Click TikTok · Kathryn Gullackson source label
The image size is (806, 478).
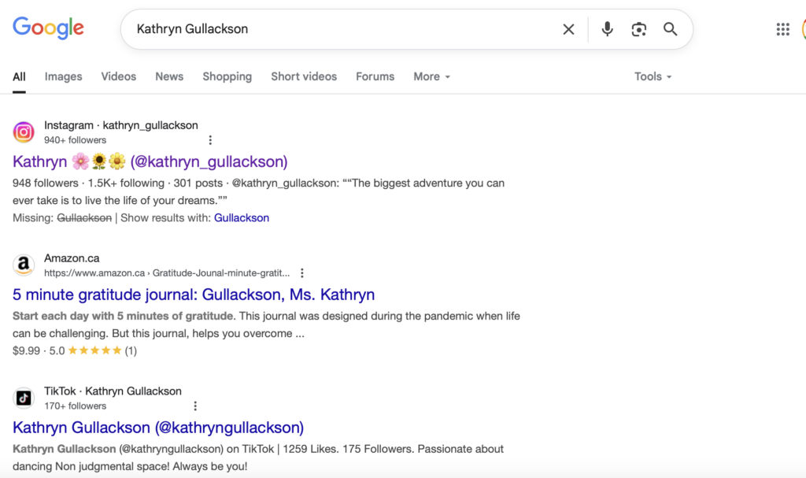coord(113,391)
